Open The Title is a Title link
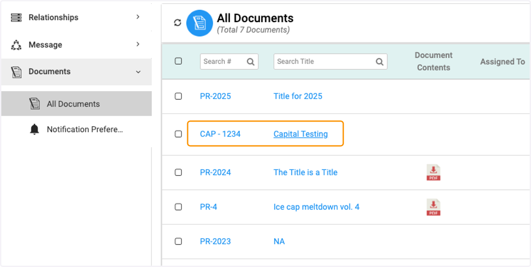 click(305, 172)
